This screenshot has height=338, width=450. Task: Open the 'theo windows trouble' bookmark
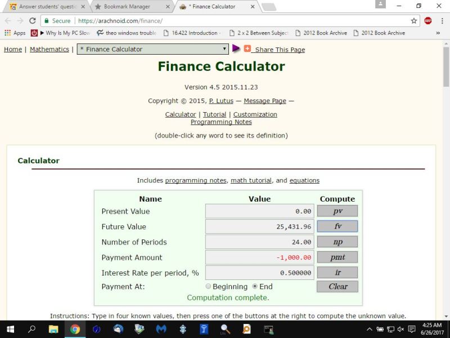coord(127,33)
